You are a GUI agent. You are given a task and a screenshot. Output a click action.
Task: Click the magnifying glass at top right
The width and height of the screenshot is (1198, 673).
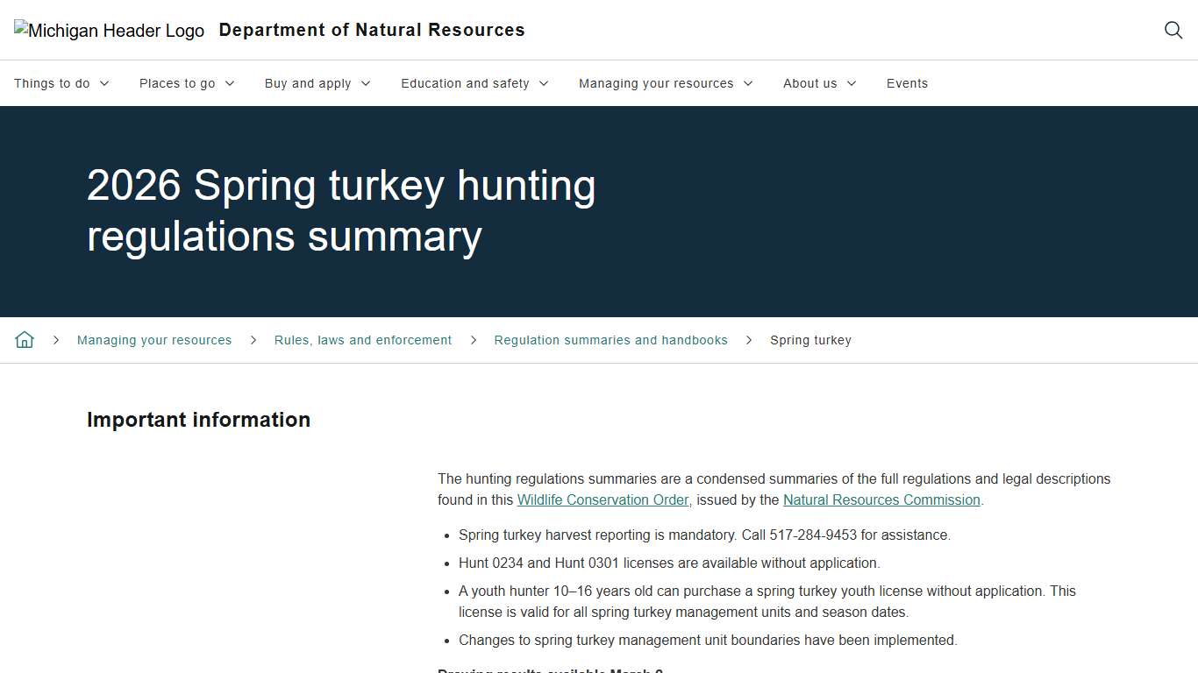coord(1173,30)
